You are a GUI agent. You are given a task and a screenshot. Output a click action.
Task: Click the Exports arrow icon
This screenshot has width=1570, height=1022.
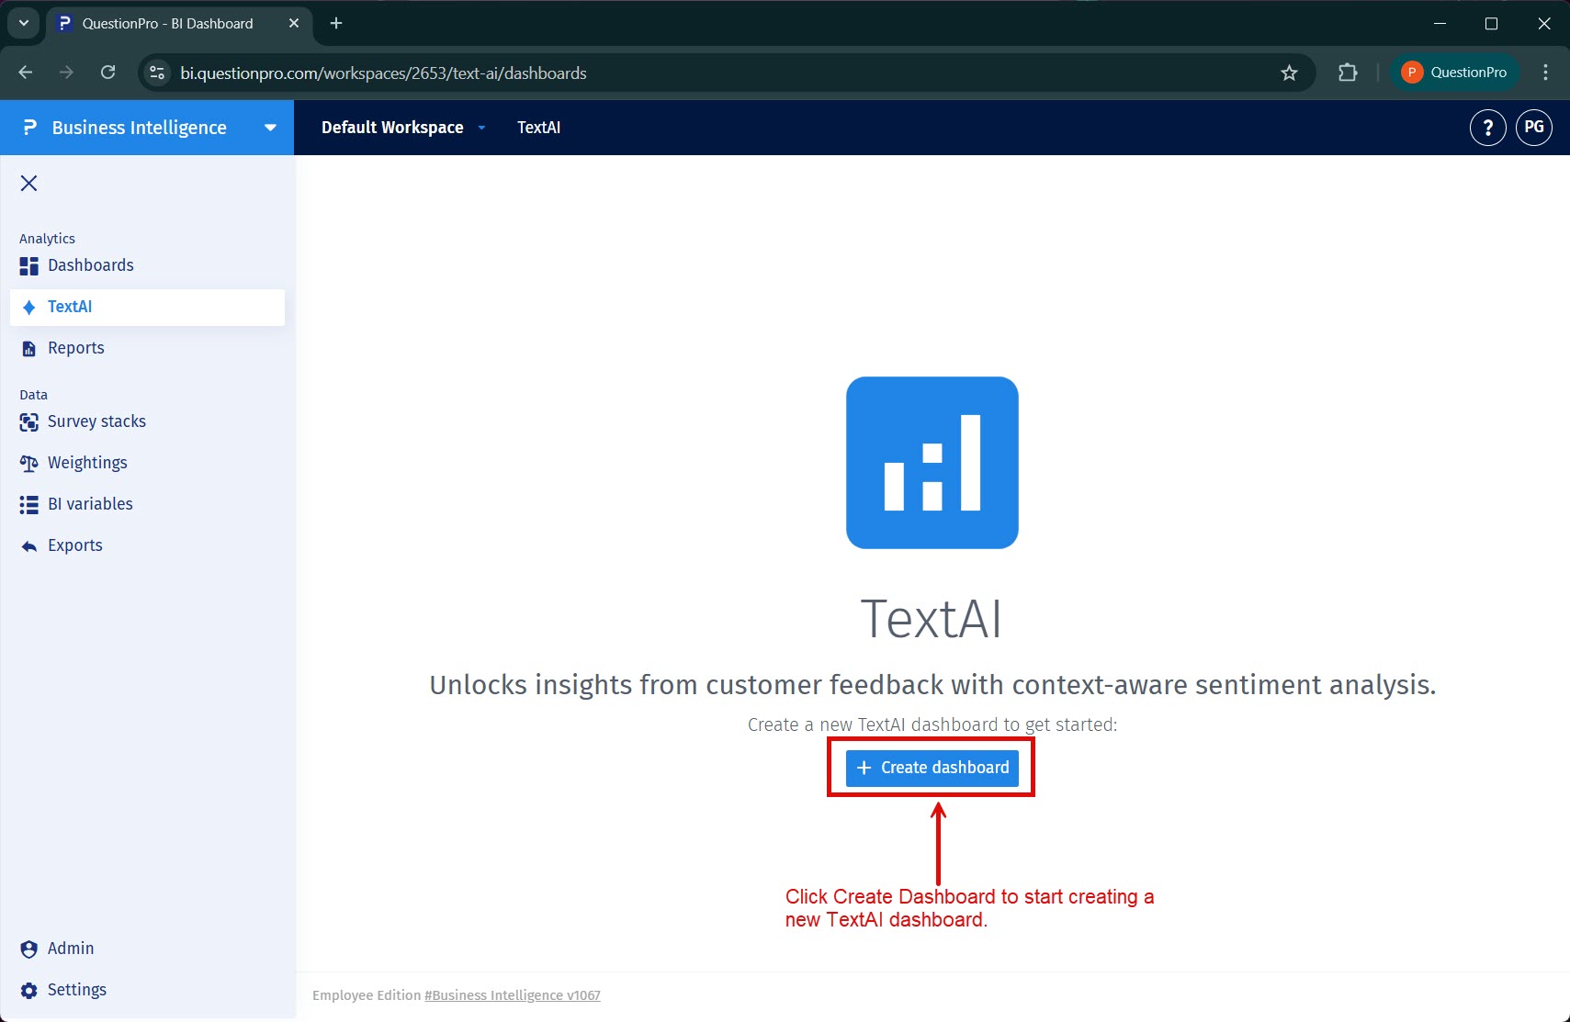pos(28,545)
